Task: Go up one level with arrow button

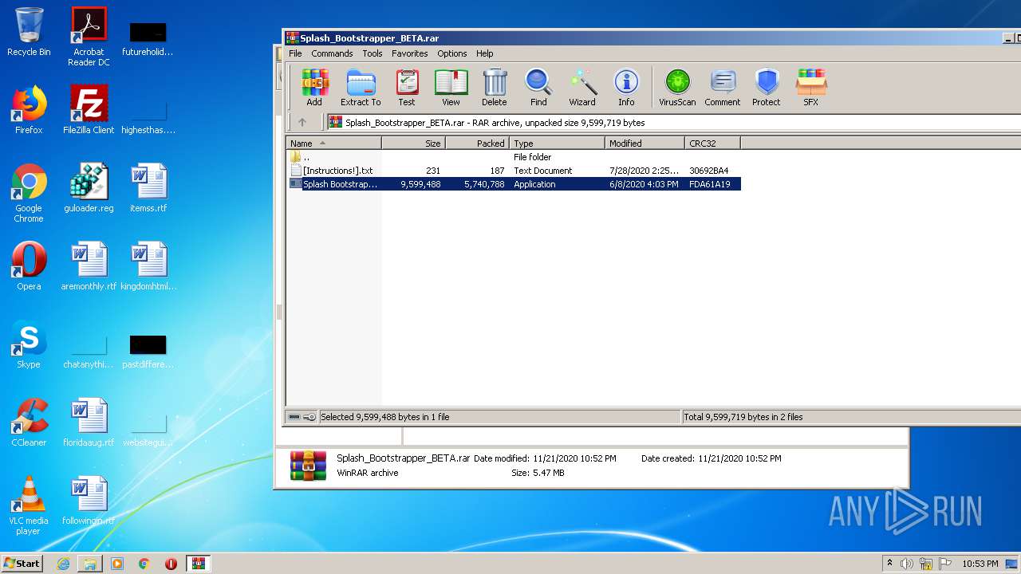Action: 302,123
